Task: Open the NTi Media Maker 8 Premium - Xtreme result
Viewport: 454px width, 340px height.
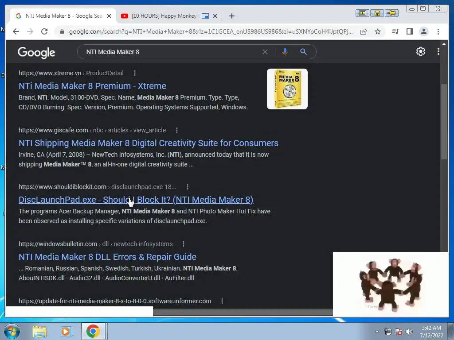Action: click(x=92, y=86)
